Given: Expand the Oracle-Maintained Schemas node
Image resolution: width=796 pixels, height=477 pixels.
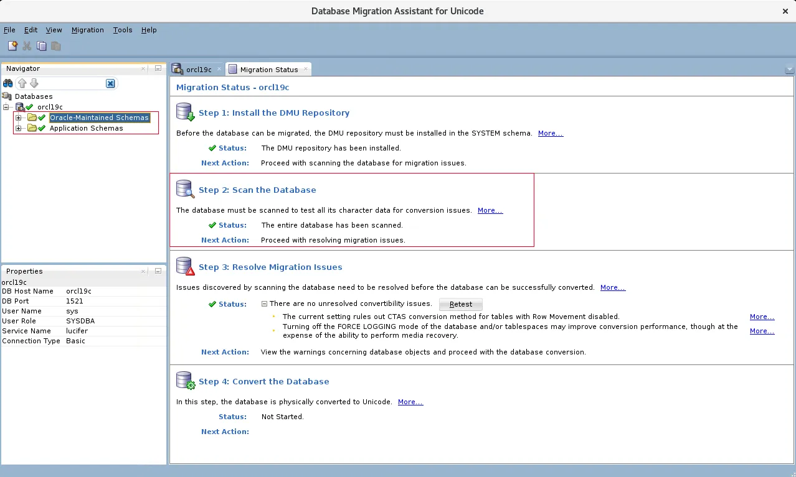Looking at the screenshot, I should coord(19,118).
